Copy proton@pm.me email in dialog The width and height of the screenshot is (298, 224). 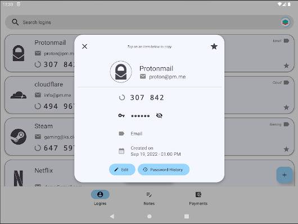(x=167, y=77)
